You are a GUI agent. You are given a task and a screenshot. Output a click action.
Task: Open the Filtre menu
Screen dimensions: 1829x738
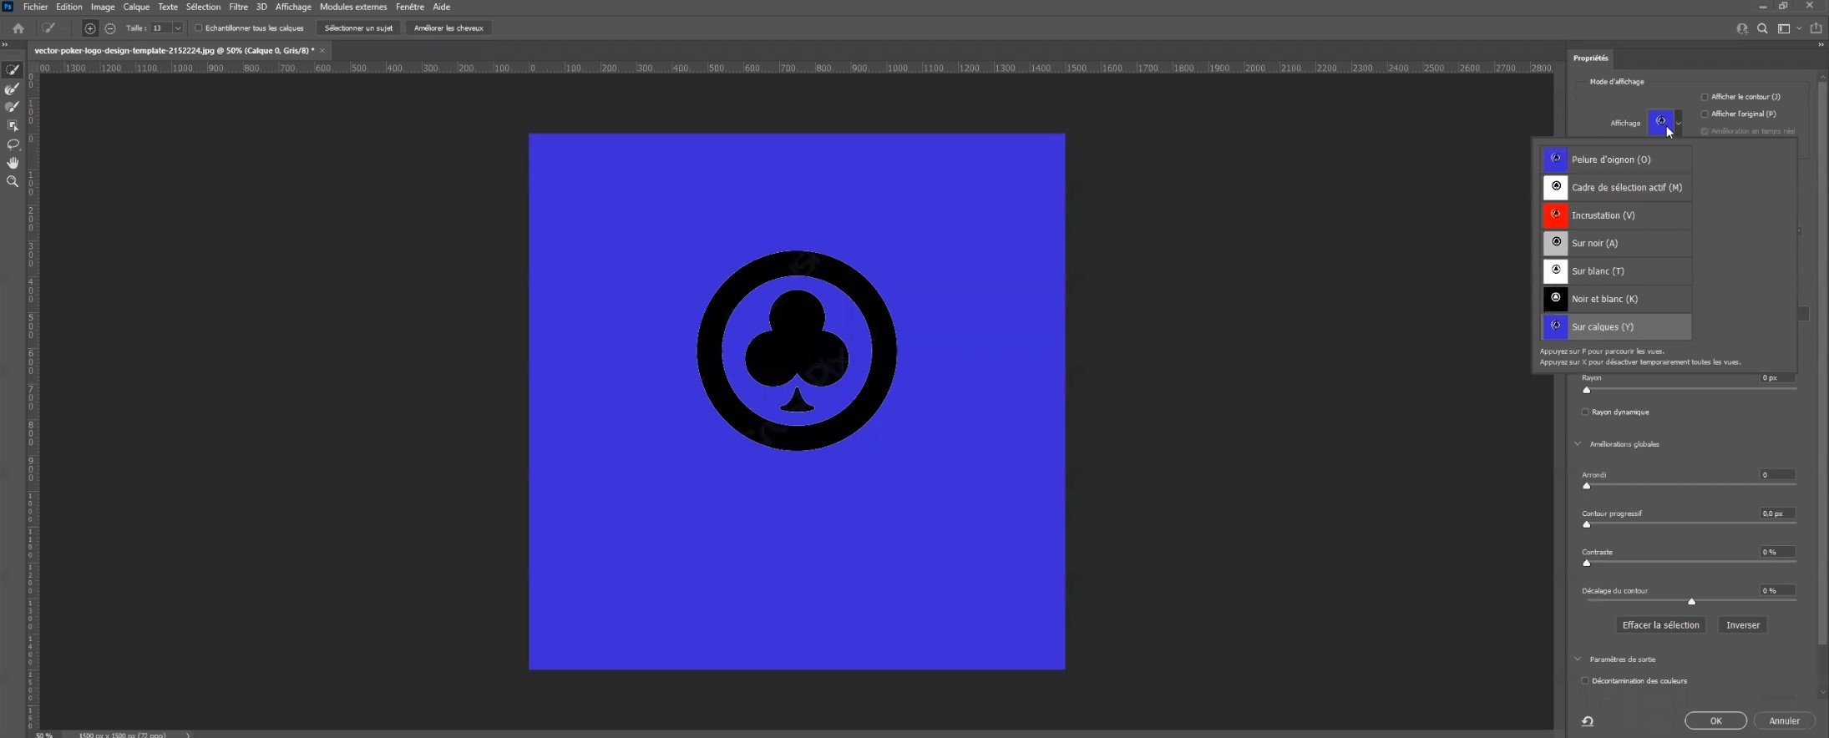tap(238, 7)
